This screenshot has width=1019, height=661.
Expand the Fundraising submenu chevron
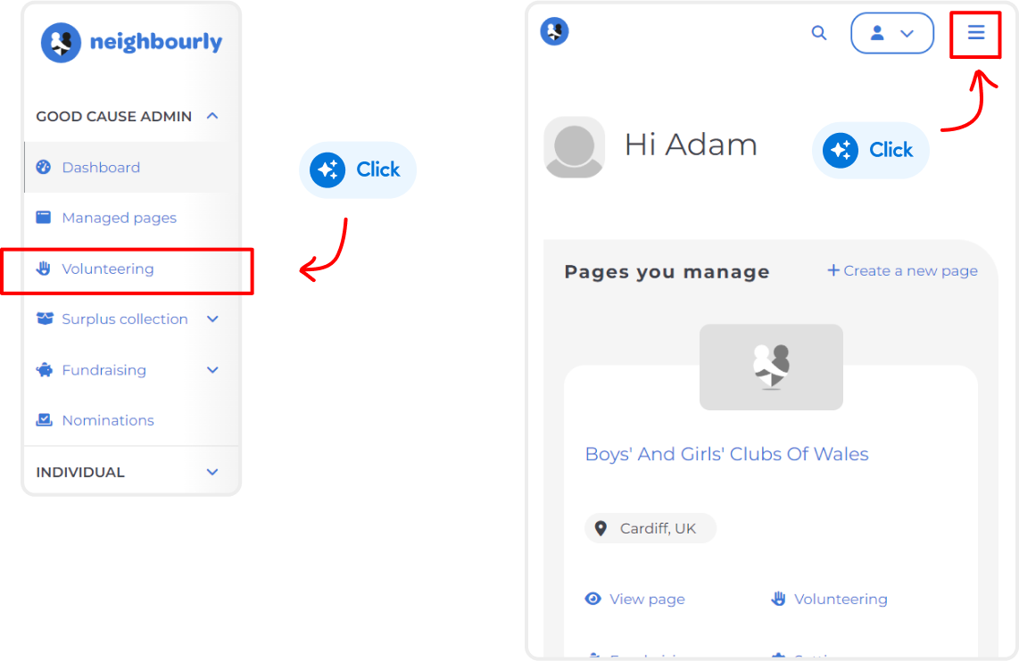click(212, 370)
